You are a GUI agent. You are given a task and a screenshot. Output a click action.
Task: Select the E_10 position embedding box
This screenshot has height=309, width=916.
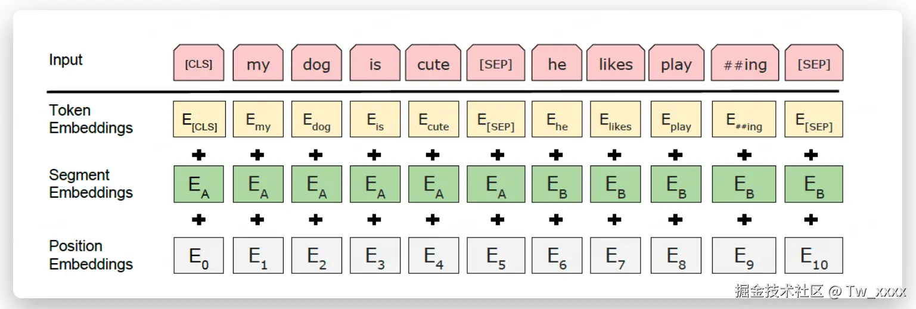pyautogui.click(x=813, y=255)
